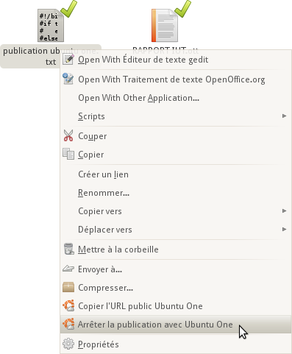Click the copy pages icon beside Copier

click(x=68, y=154)
